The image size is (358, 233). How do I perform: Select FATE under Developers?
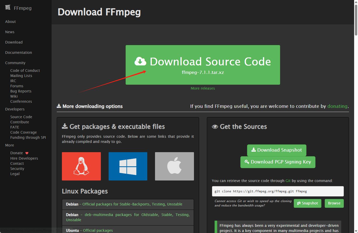click(14, 127)
